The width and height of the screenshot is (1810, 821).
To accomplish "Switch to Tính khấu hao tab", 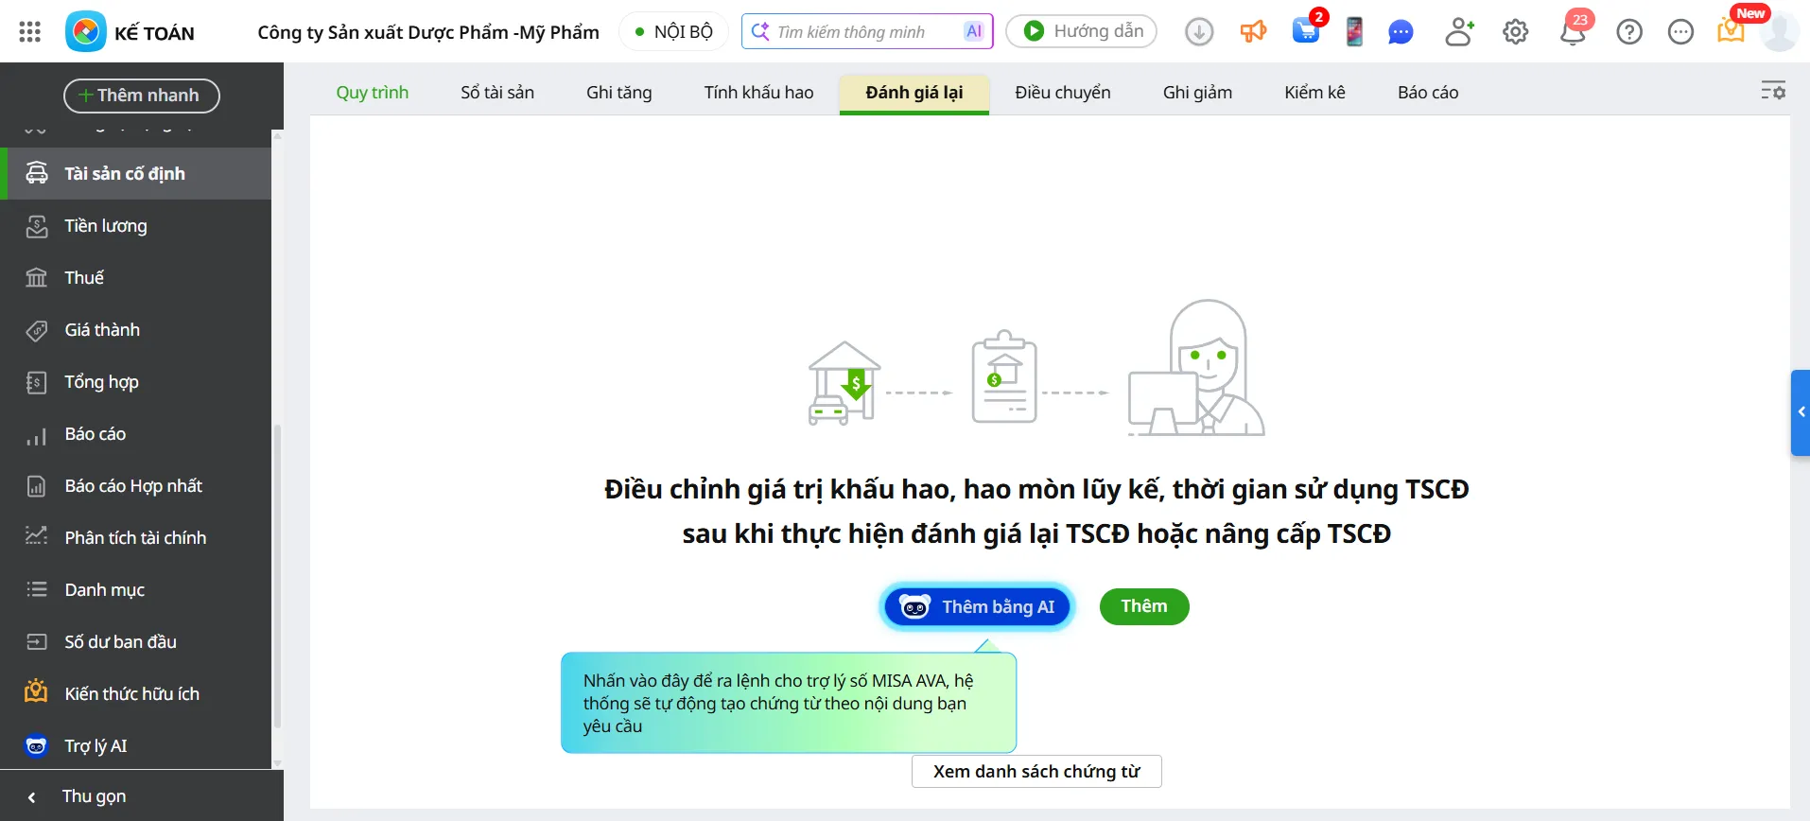I will (x=758, y=93).
